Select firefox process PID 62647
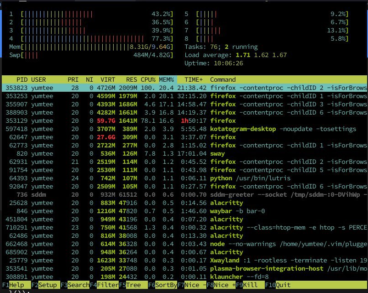The height and width of the screenshot is (293, 368). pyautogui.click(x=185, y=137)
